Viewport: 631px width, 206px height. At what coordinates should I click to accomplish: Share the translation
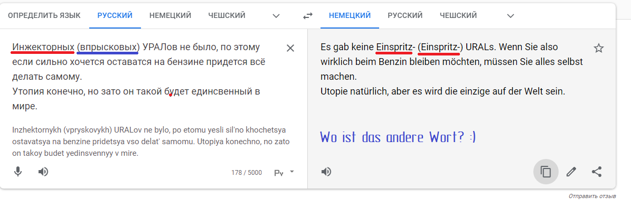click(x=596, y=172)
